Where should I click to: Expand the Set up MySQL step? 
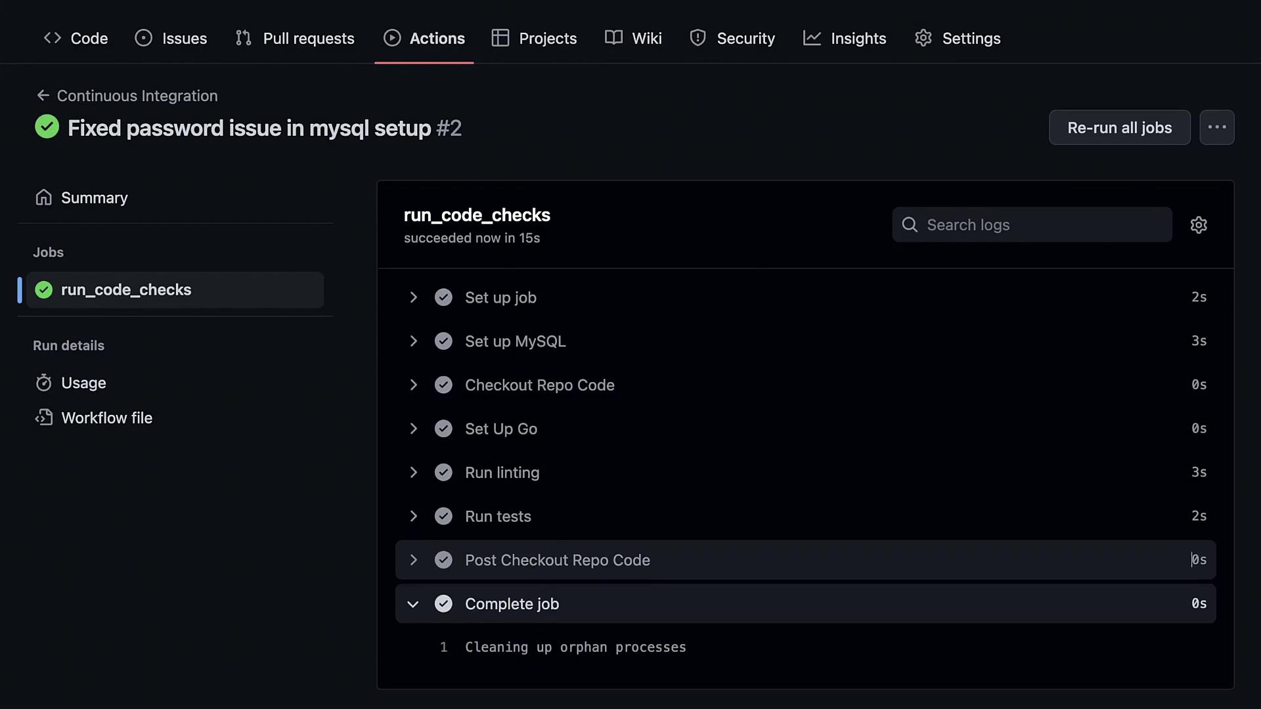[x=413, y=341]
